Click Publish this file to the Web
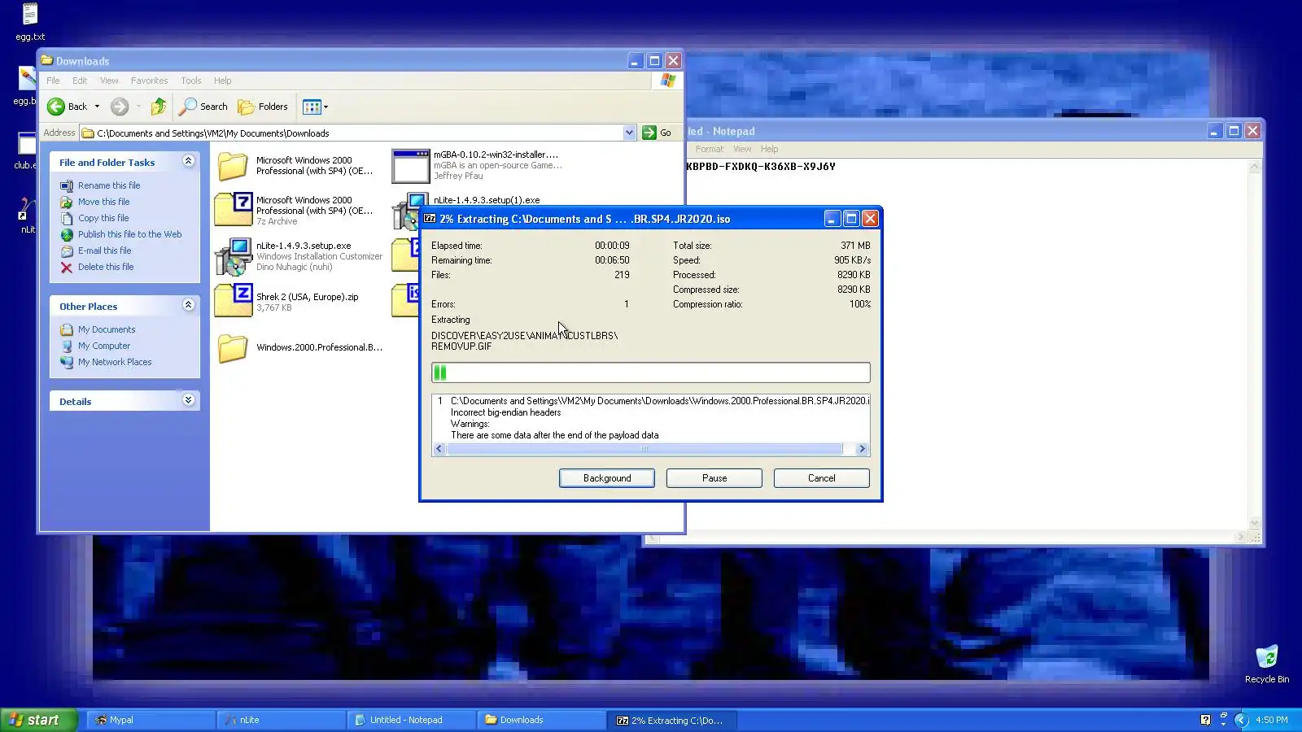1302x732 pixels. click(x=130, y=234)
